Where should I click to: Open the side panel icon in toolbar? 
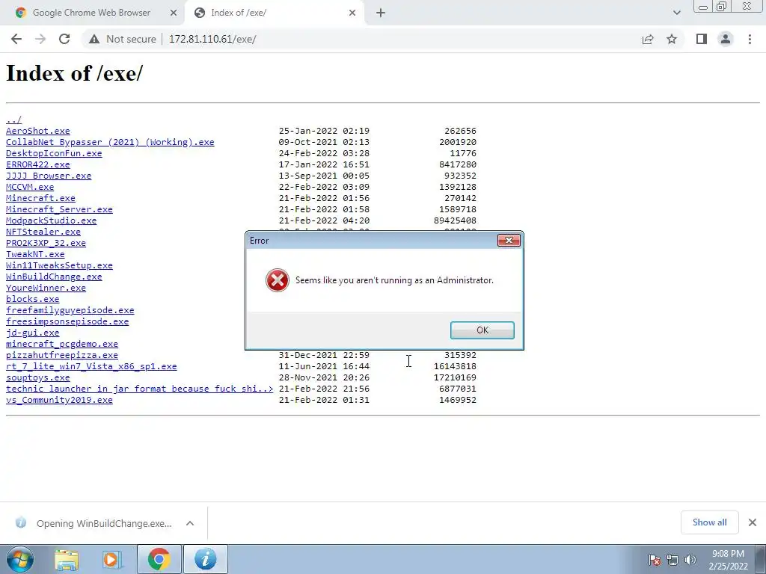[x=702, y=39]
